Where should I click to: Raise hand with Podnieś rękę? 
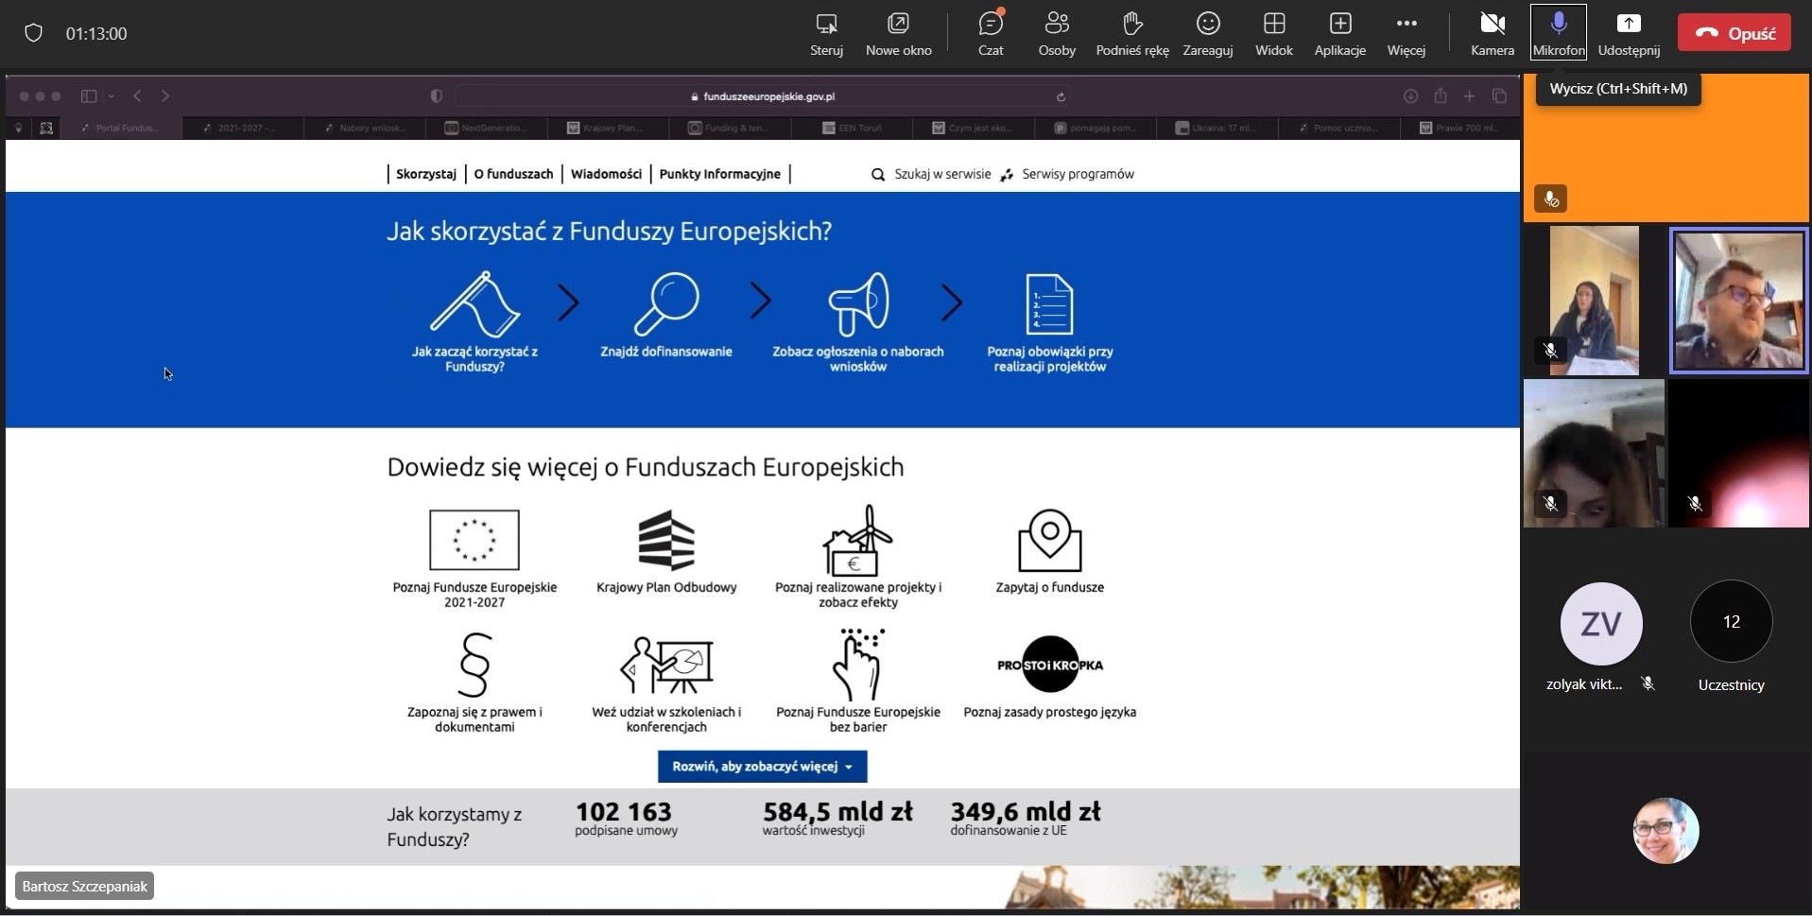point(1131,33)
